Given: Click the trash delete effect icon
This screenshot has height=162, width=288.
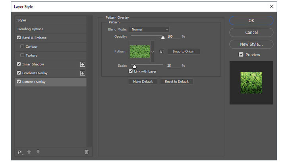Looking at the screenshot, I should pos(87,152).
